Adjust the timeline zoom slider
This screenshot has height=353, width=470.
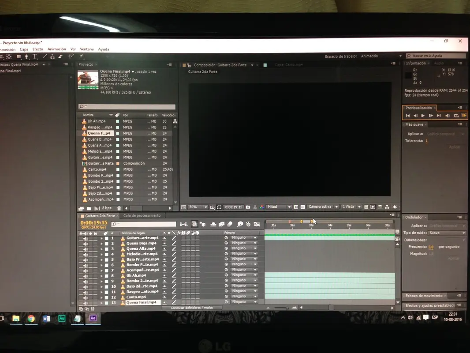click(281, 308)
